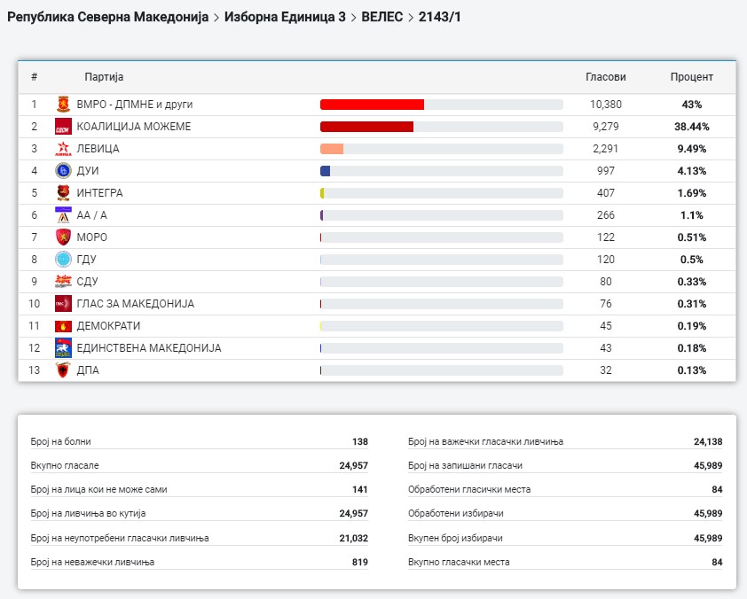Click the ДУИ round blue logo

(63, 171)
